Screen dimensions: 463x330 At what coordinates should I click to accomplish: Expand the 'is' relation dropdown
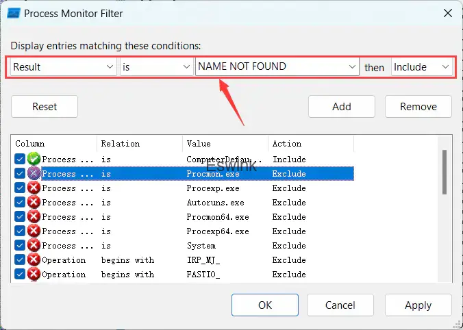point(156,66)
